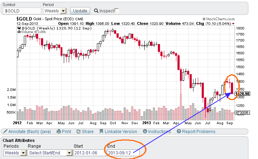
Task: Open the Instructions link
Action: (159, 132)
